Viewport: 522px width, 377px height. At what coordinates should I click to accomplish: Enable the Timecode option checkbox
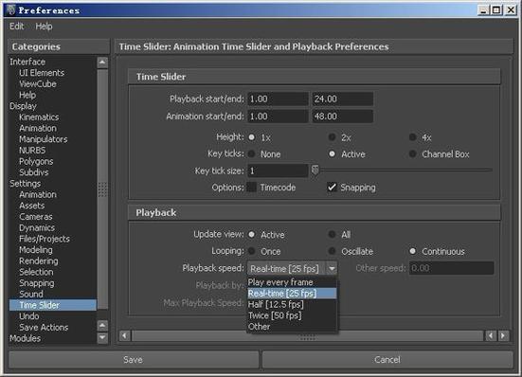[252, 188]
